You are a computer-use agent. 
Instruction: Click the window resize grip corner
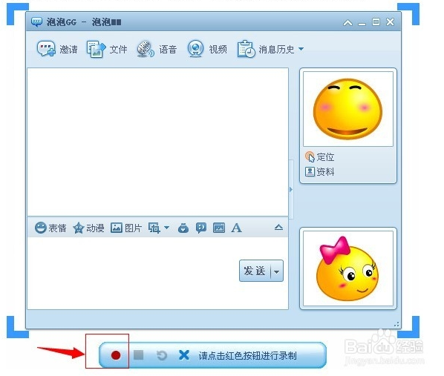(x=396, y=325)
